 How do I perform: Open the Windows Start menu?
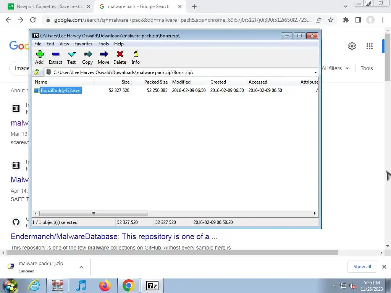tap(10, 286)
